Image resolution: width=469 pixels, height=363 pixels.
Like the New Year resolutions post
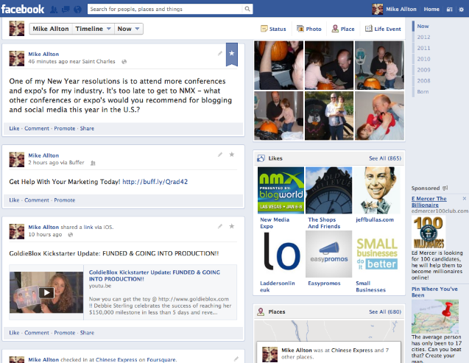pyautogui.click(x=14, y=128)
